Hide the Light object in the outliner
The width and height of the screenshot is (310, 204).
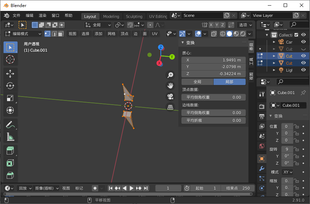[x=303, y=70]
